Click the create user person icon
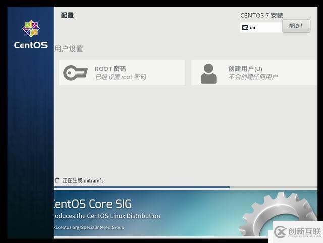 pyautogui.click(x=208, y=74)
